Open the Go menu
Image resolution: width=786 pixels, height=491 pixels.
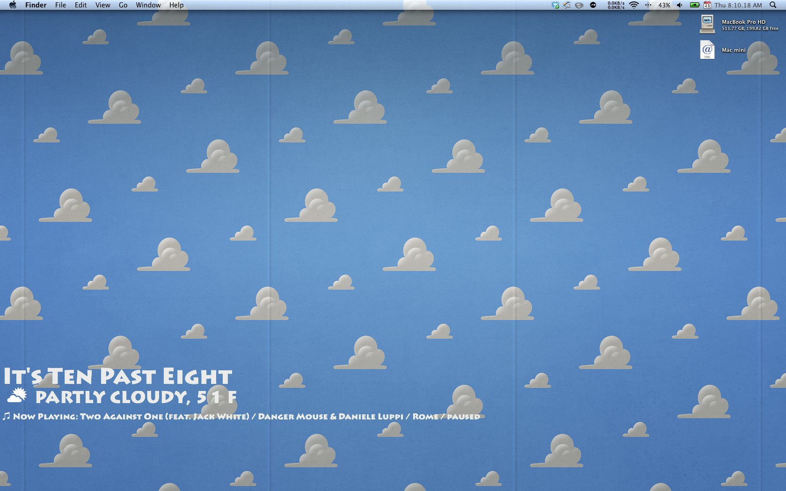point(123,5)
